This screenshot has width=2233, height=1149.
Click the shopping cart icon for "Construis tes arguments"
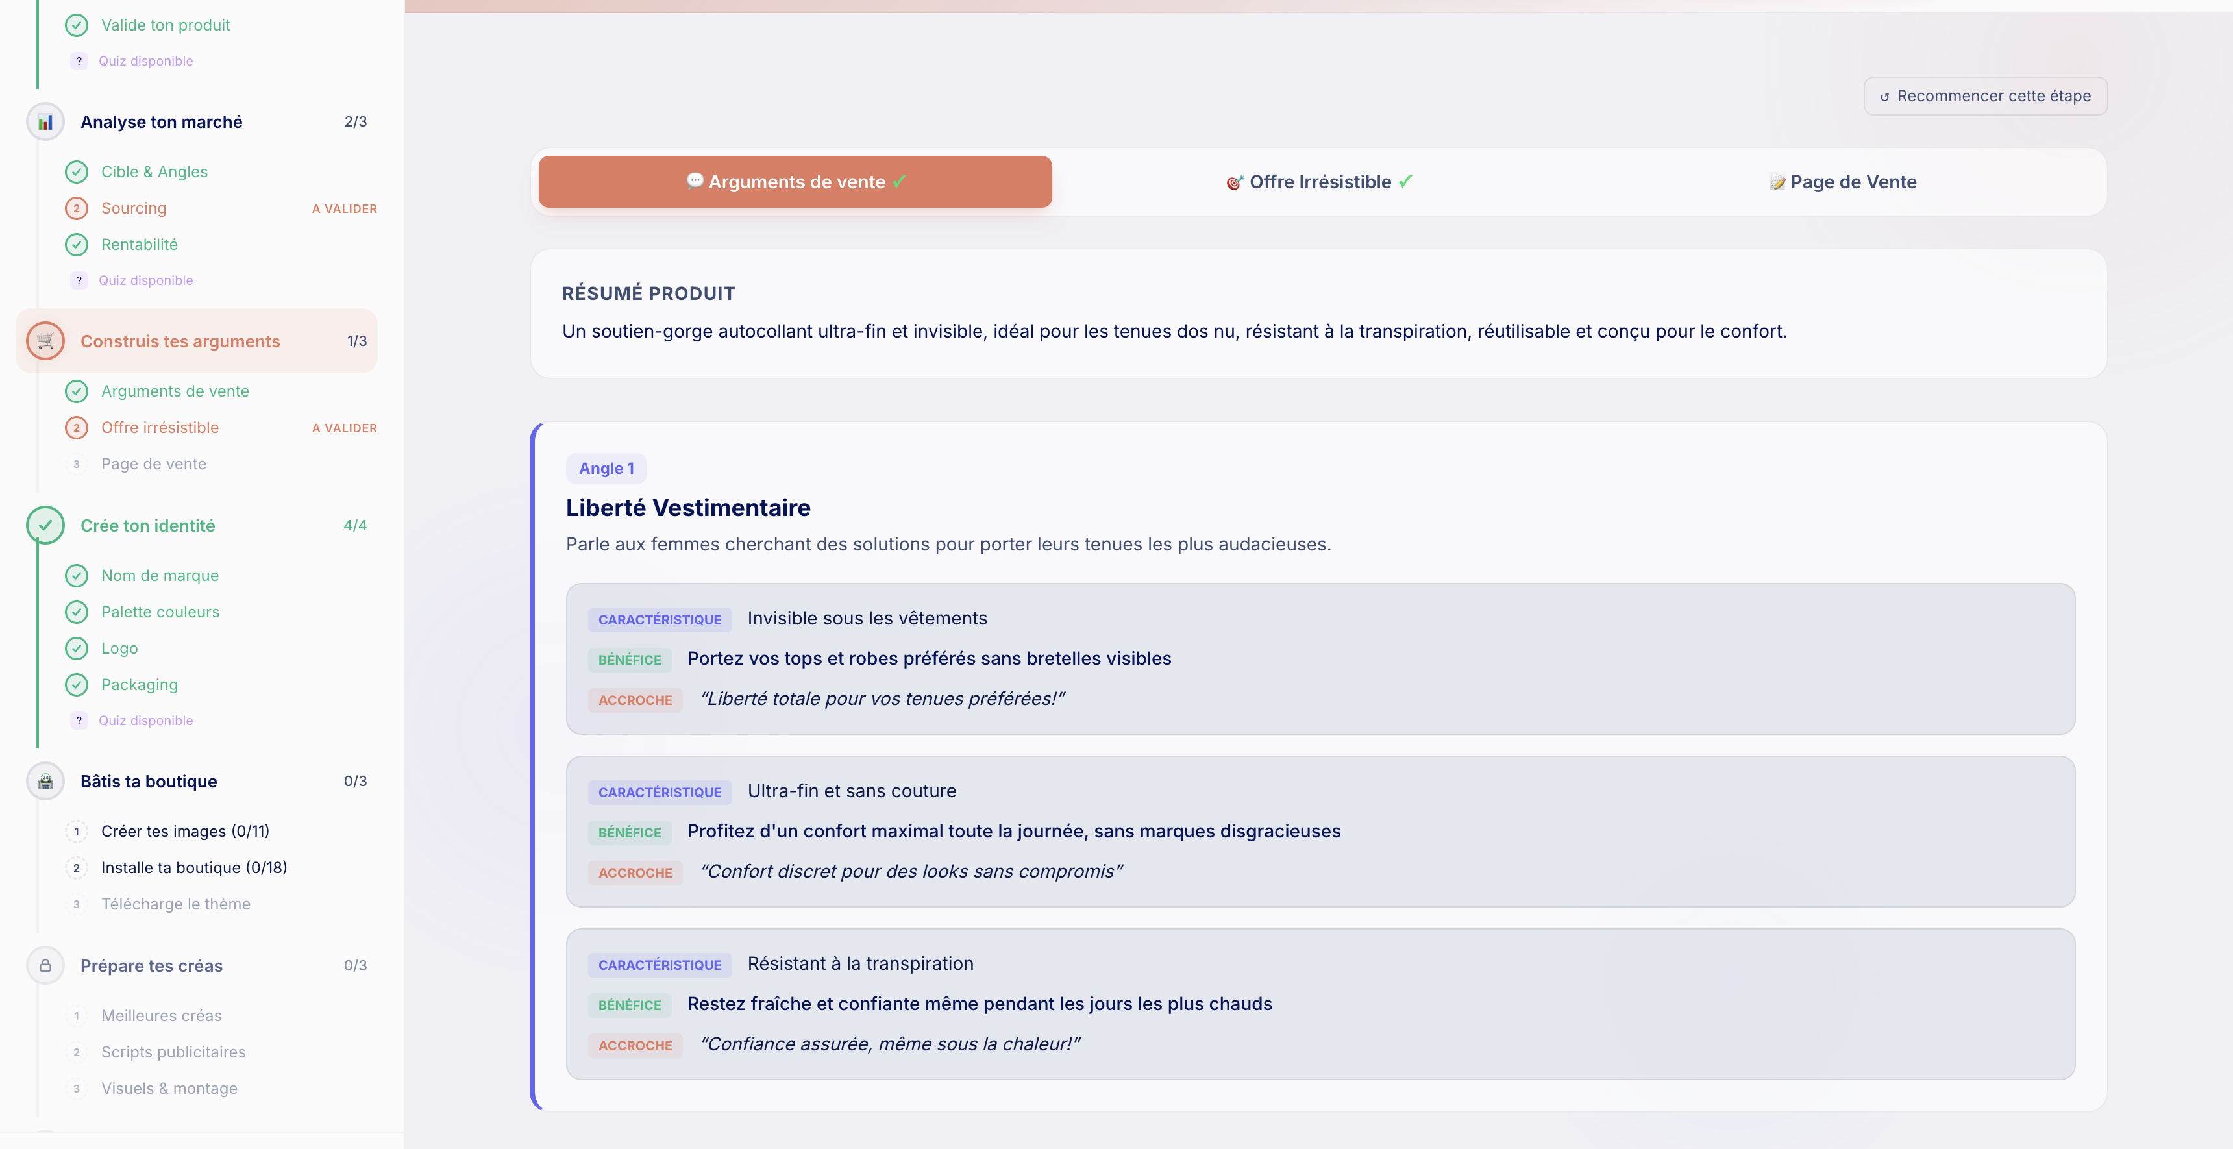(45, 341)
